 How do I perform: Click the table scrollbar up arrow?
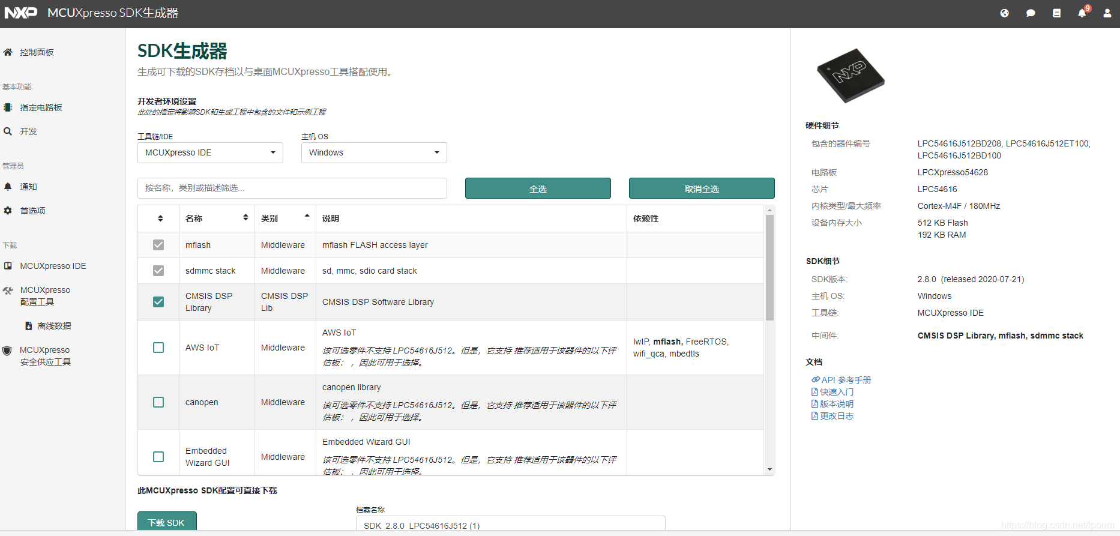point(769,210)
